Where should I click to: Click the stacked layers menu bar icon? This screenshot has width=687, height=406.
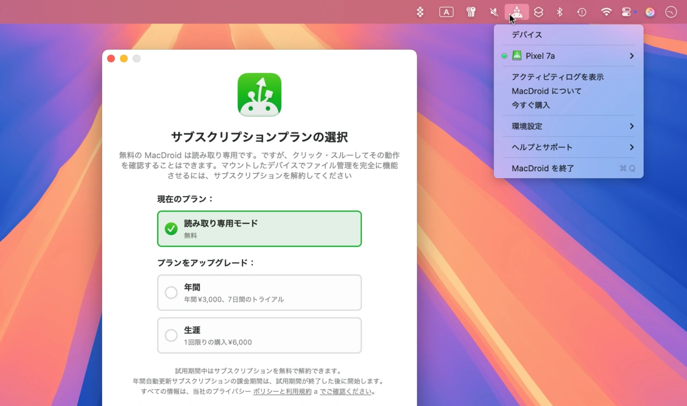click(538, 12)
